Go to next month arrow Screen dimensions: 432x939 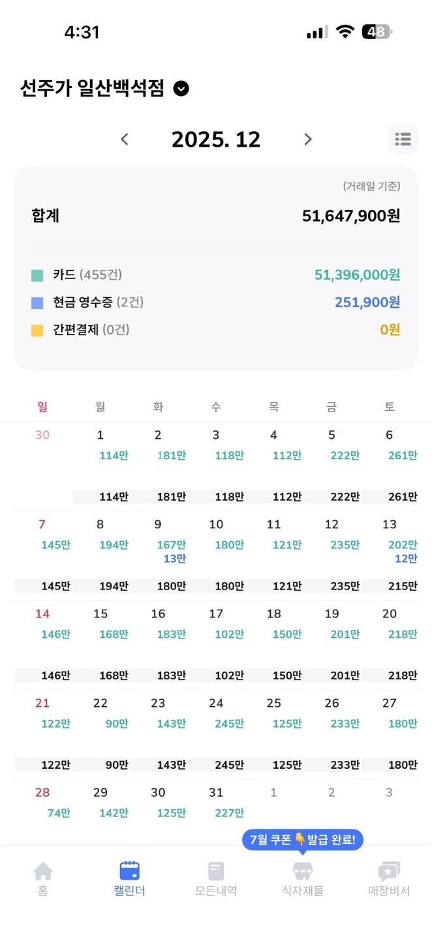[308, 139]
